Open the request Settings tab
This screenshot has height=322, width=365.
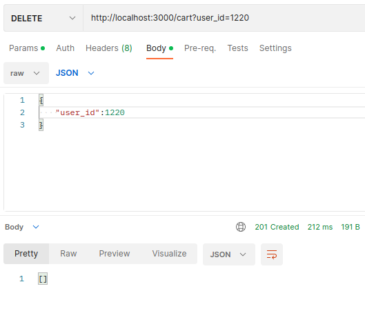pyautogui.click(x=275, y=48)
